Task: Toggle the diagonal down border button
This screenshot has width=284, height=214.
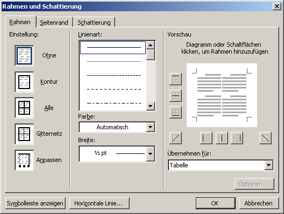Action: (x=265, y=138)
